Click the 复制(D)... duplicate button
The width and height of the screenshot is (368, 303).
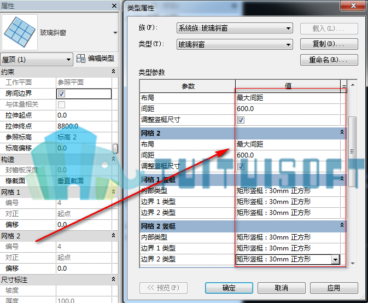click(329, 44)
